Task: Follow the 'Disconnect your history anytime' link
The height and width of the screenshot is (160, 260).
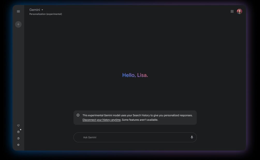Action: pyautogui.click(x=101, y=120)
